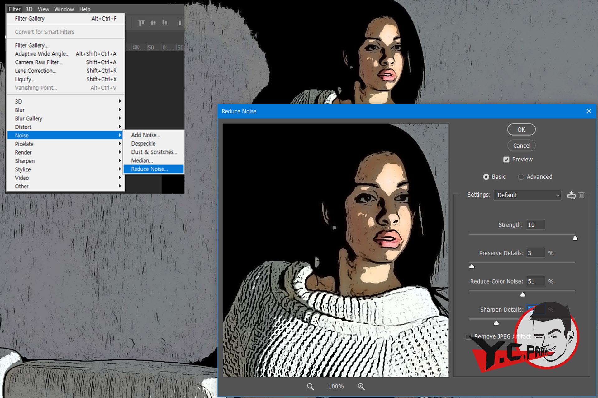Select the Basic radio button
This screenshot has height=398, width=598.
click(x=486, y=177)
